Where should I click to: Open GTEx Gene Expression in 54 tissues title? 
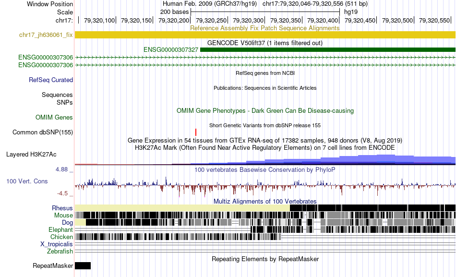coord(265,141)
